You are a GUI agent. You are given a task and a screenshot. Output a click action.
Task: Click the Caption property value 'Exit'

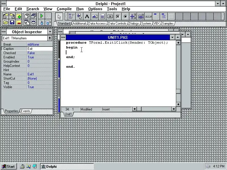coord(40,49)
